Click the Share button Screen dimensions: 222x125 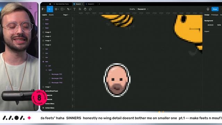click(x=215, y=9)
